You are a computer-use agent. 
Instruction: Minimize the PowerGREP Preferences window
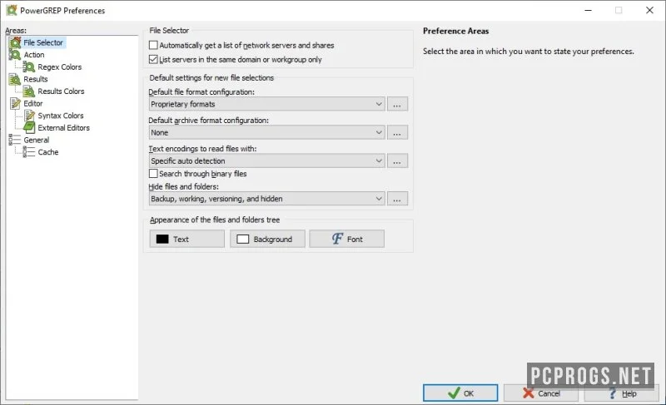589,10
